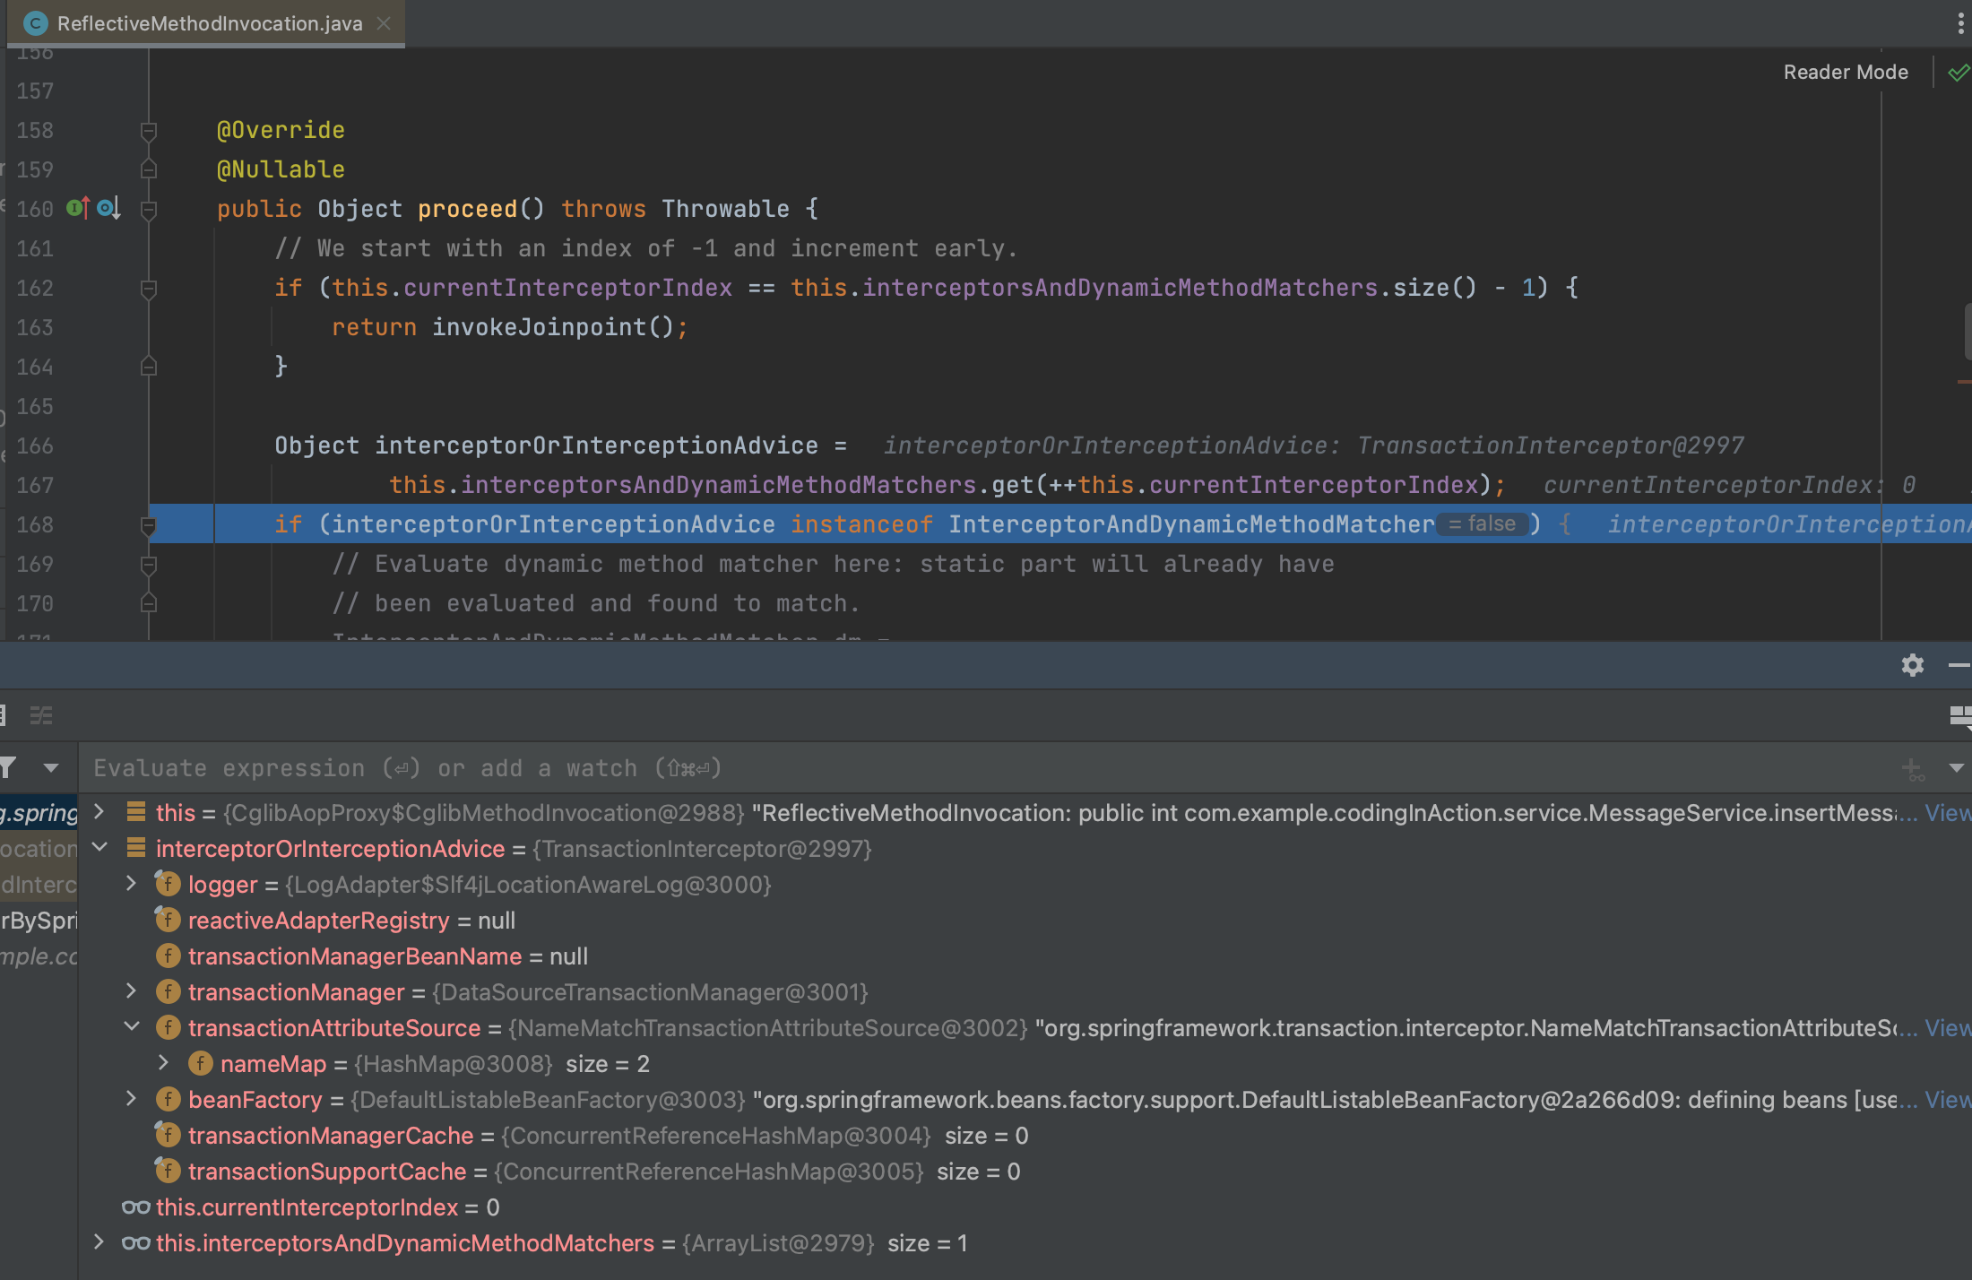Screen dimensions: 1972x1280
Task: Click View link for beanFactory value
Action: click(x=1947, y=1100)
